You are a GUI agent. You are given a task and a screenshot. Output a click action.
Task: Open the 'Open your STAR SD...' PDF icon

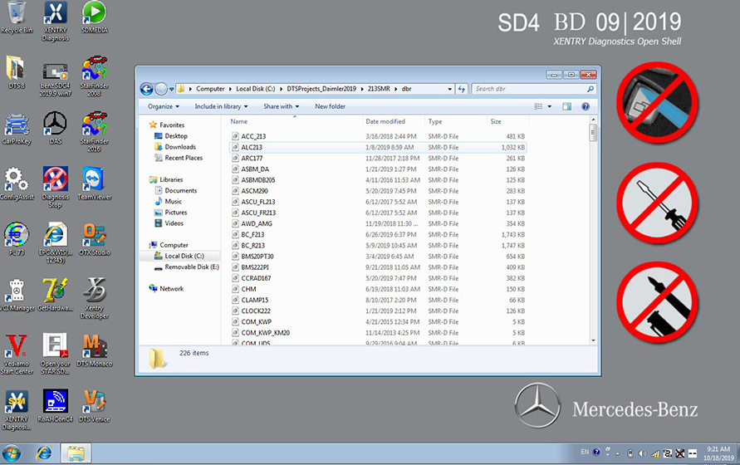click(55, 354)
